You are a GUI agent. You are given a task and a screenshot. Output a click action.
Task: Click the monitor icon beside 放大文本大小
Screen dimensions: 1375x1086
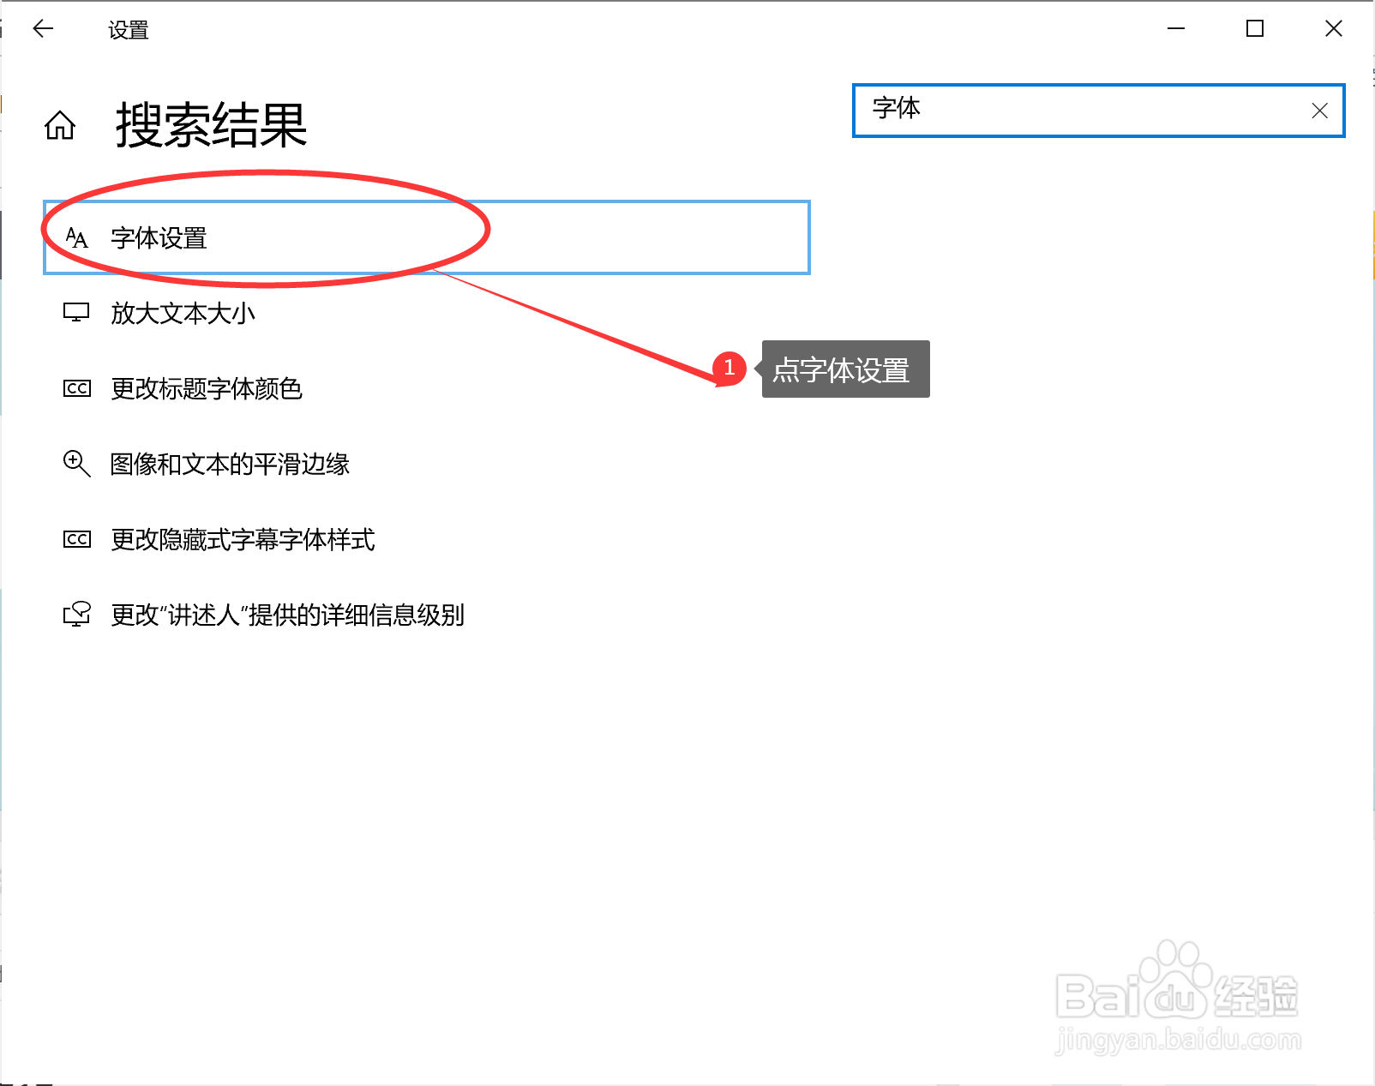[76, 313]
